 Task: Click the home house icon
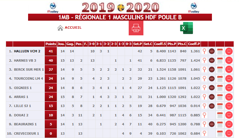[60, 28]
